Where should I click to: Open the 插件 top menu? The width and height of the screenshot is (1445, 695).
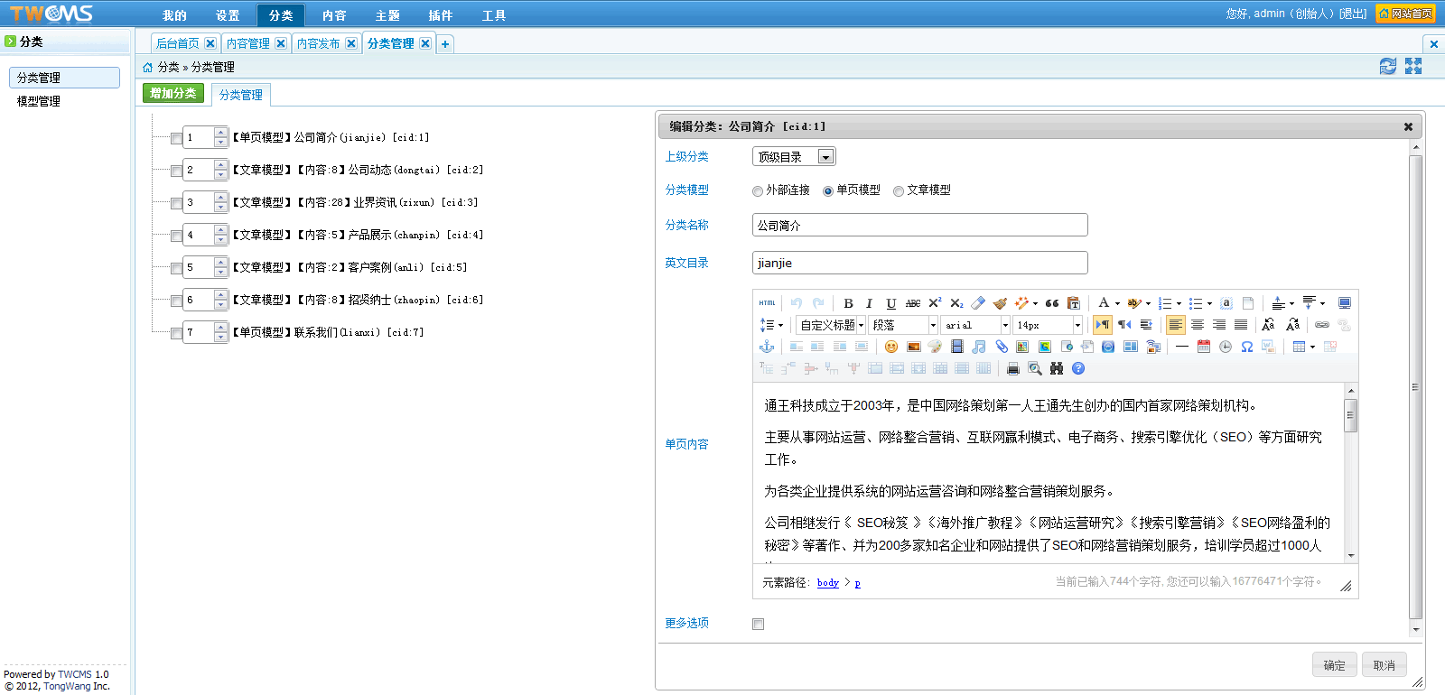point(441,15)
